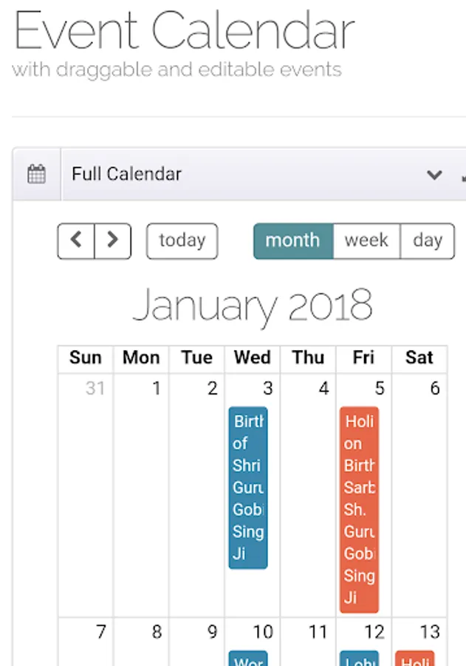Collapse the Full Calendar panel chevron
The width and height of the screenshot is (466, 666).
tap(434, 175)
